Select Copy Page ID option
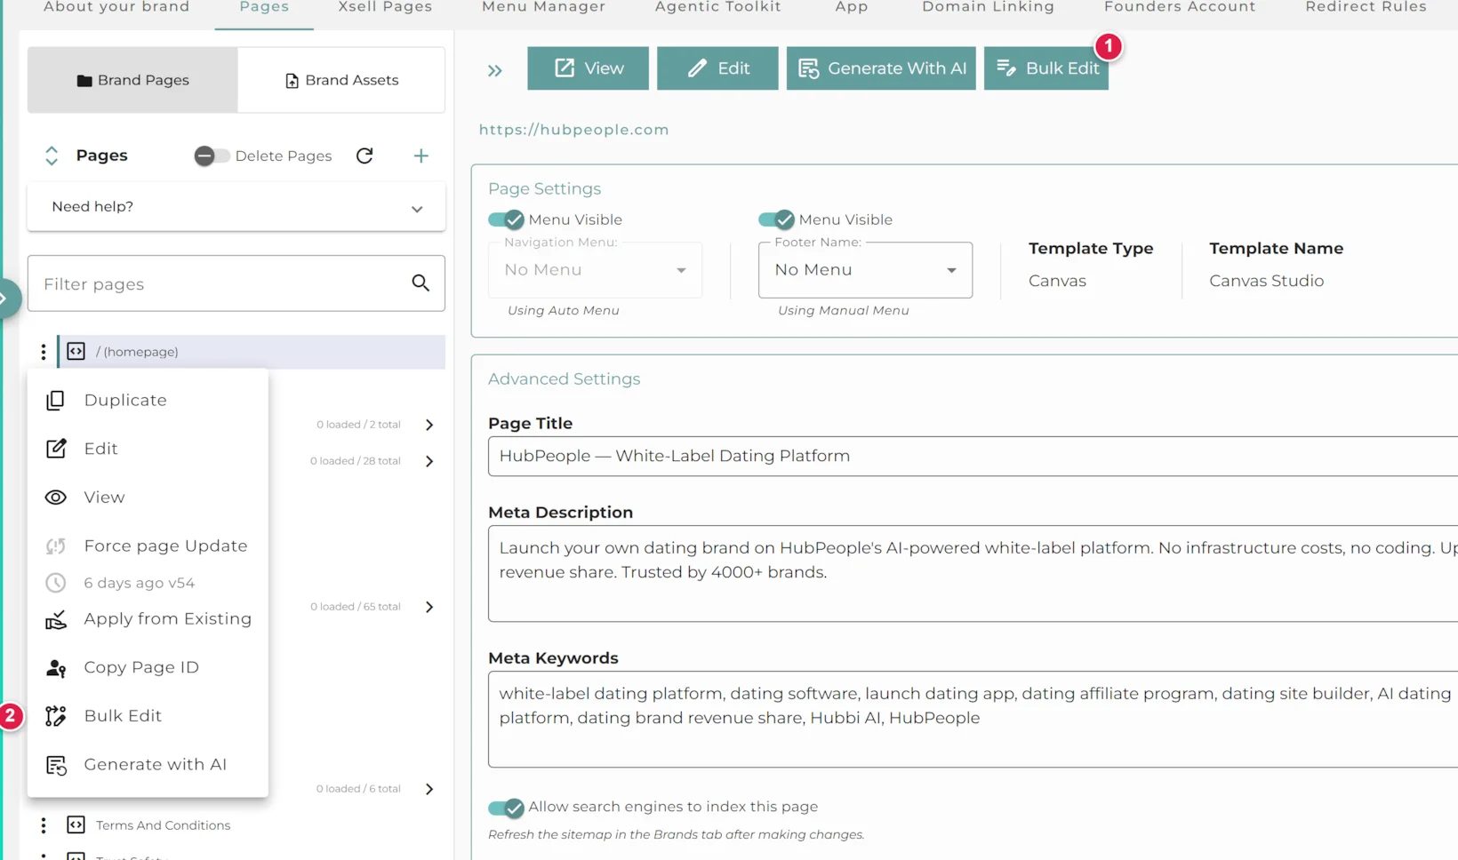The height and width of the screenshot is (860, 1458). pyautogui.click(x=148, y=667)
